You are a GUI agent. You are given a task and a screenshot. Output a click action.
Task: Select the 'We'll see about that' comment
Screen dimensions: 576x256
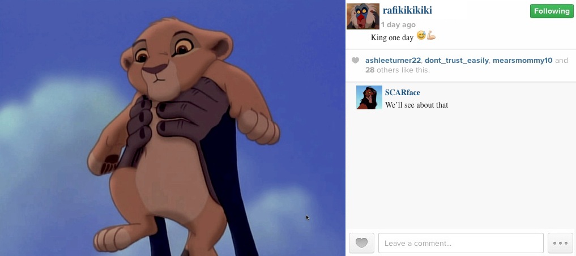point(417,105)
